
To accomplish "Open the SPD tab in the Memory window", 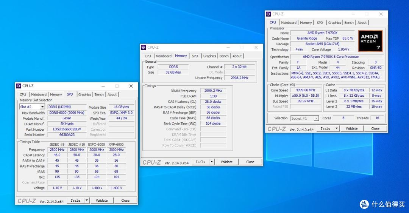I will click(195, 56).
